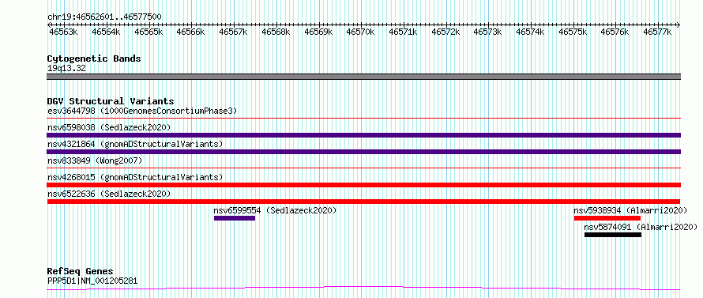703x298 pixels.
Task: Click the DGV Structural Variants track title
Action: point(111,101)
